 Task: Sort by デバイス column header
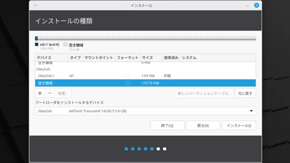click(51, 58)
